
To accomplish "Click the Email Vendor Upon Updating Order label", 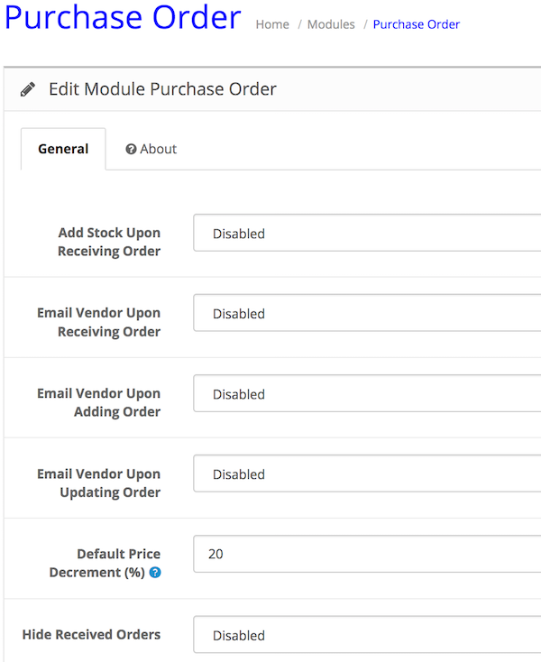I will point(99,483).
